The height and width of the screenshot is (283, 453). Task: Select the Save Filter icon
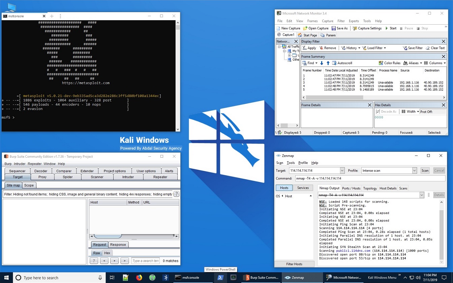[412, 48]
